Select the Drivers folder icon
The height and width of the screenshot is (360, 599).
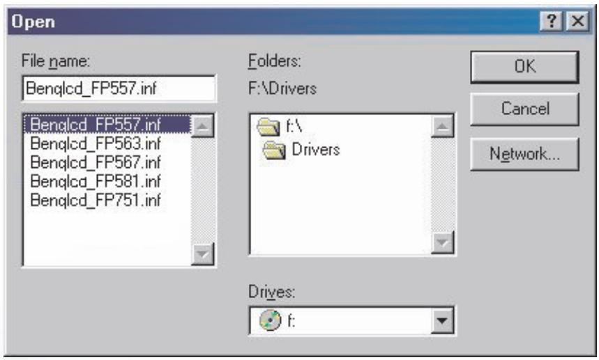274,150
